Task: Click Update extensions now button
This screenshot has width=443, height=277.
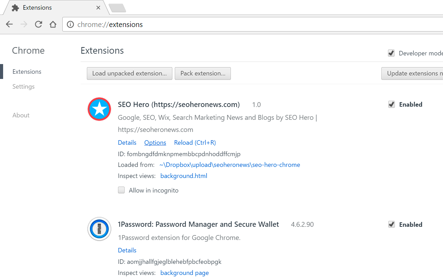Action: [x=412, y=73]
